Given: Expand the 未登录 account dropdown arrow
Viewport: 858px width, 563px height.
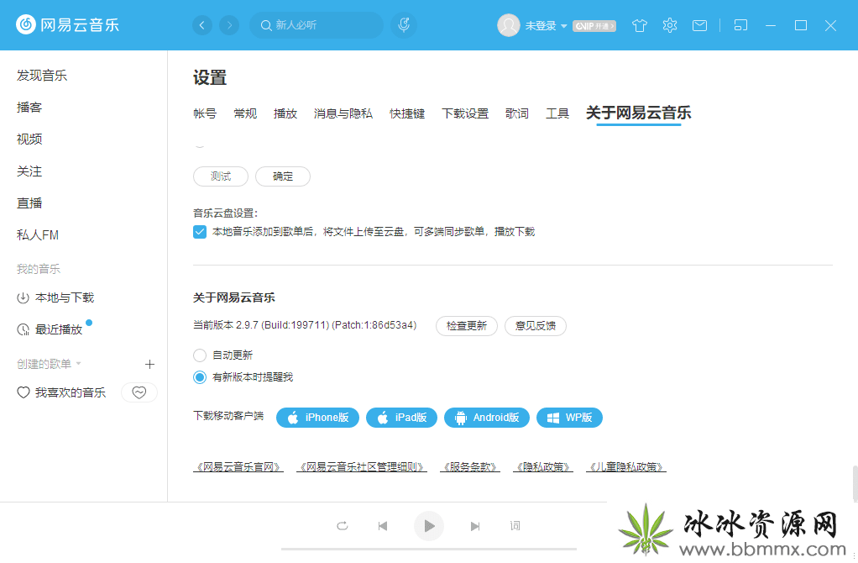Looking at the screenshot, I should 563,26.
